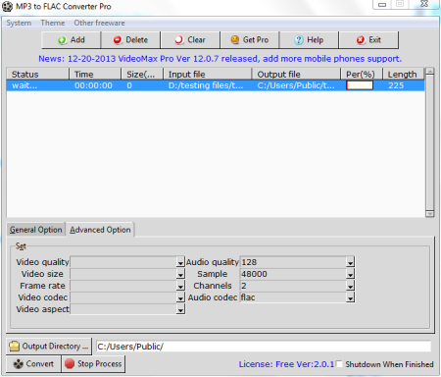Image resolution: width=441 pixels, height=377 pixels.
Task: Click the 225 length value
Action: click(396, 85)
